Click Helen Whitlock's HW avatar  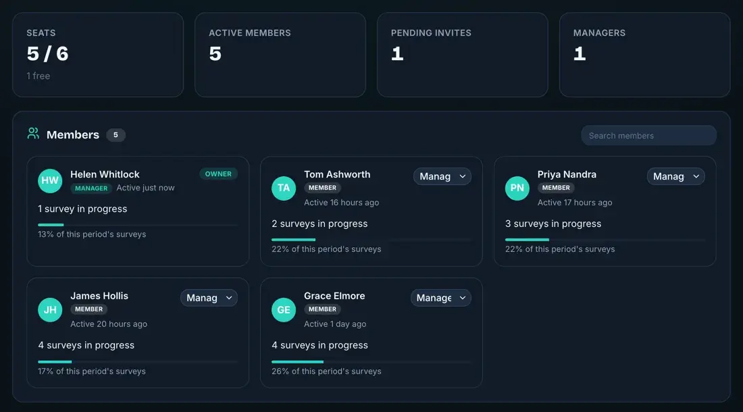[50, 180]
